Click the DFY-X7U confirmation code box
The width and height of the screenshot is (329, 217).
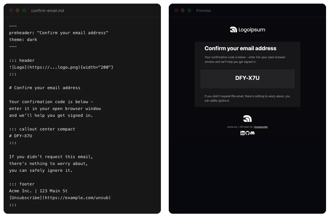(x=247, y=79)
